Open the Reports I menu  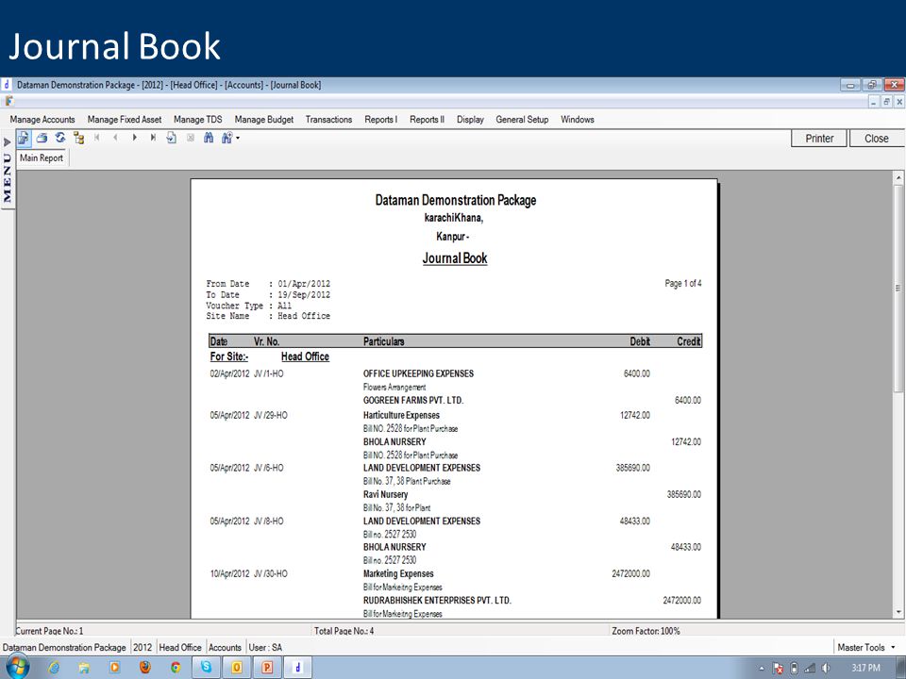[x=380, y=120]
